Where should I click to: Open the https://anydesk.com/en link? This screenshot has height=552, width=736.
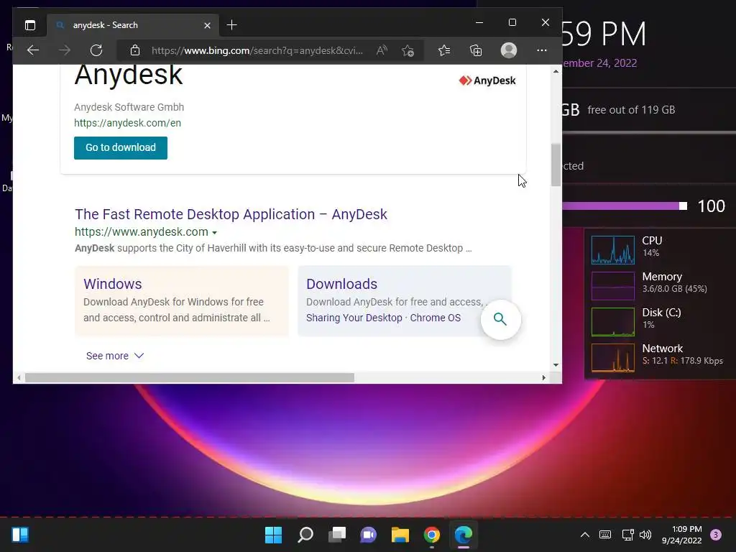coord(128,123)
